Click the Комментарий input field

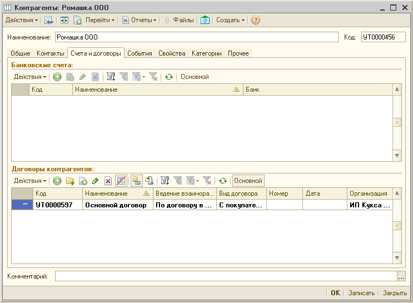pos(226,276)
